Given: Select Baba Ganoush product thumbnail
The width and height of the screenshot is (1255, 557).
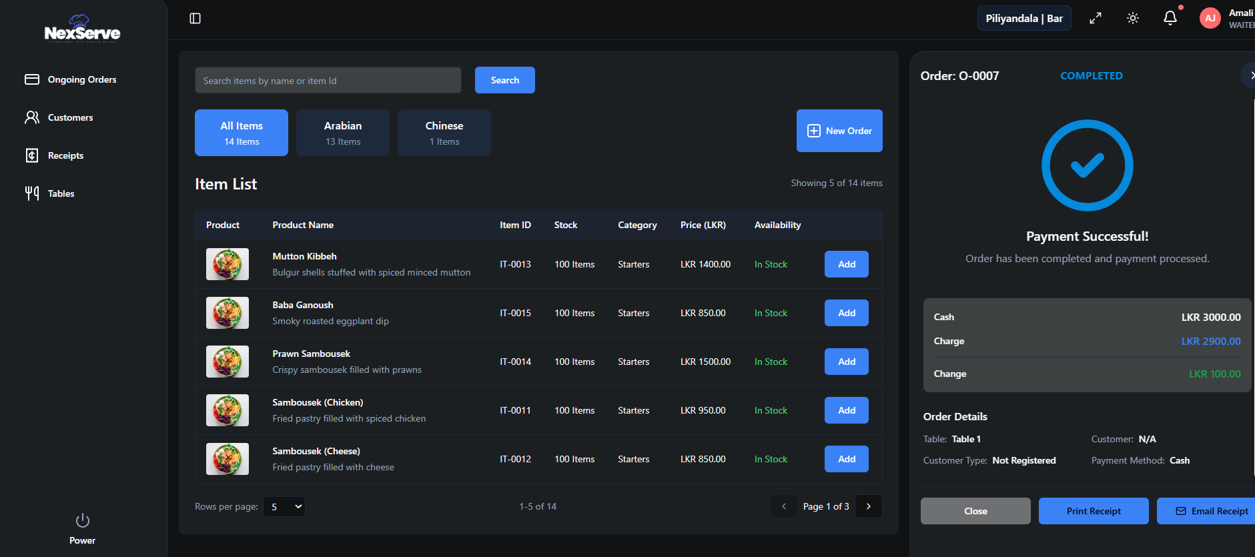Looking at the screenshot, I should [x=228, y=313].
